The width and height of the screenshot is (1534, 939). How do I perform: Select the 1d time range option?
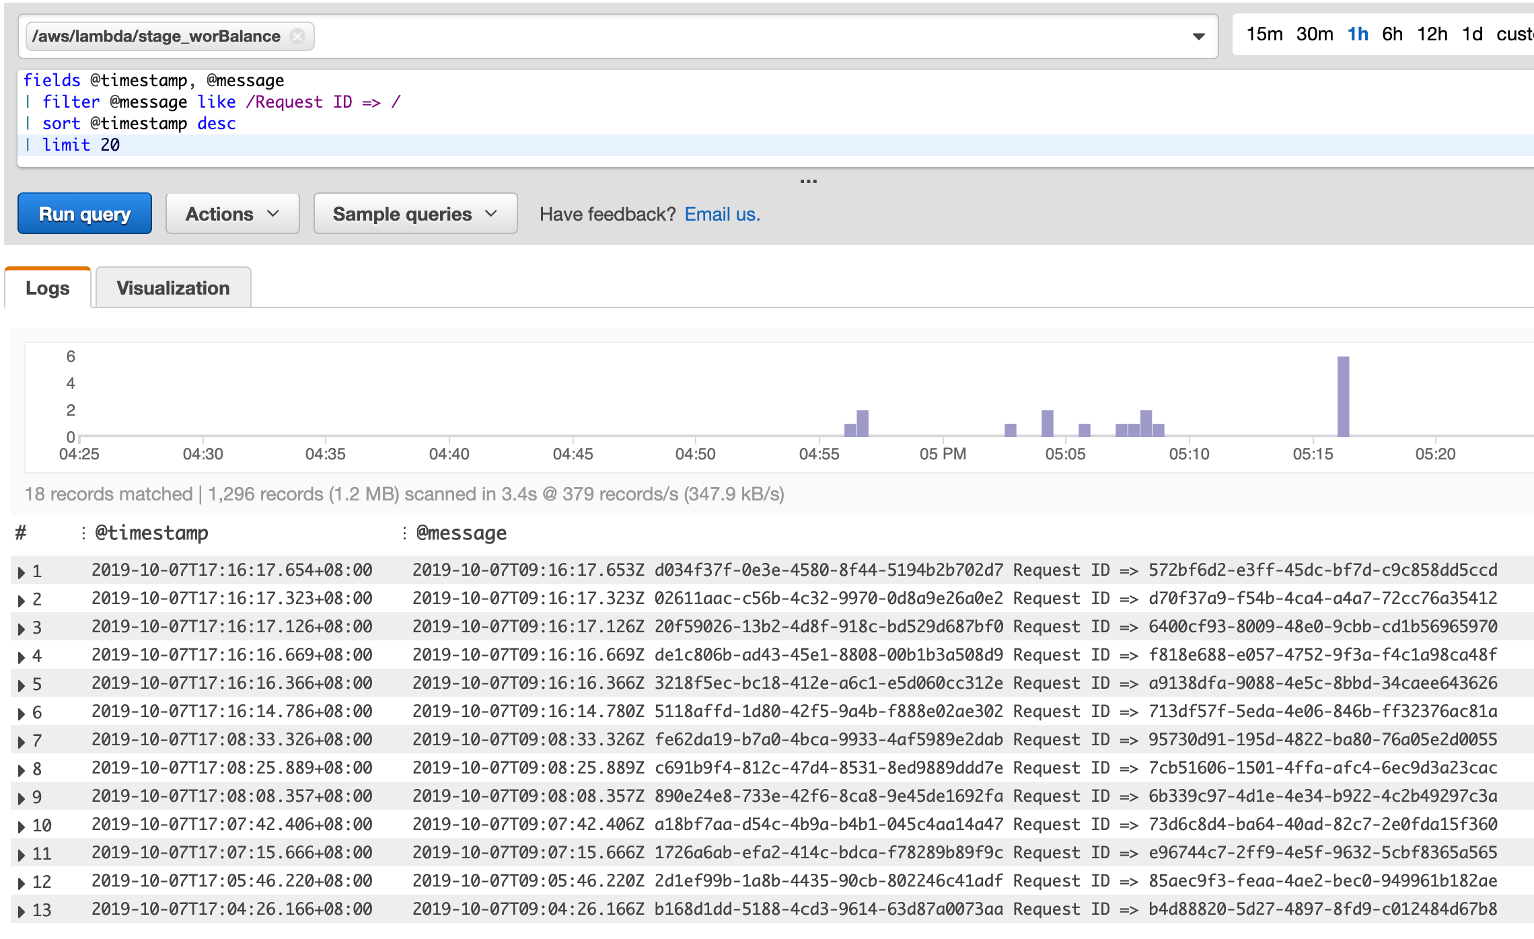click(x=1471, y=34)
